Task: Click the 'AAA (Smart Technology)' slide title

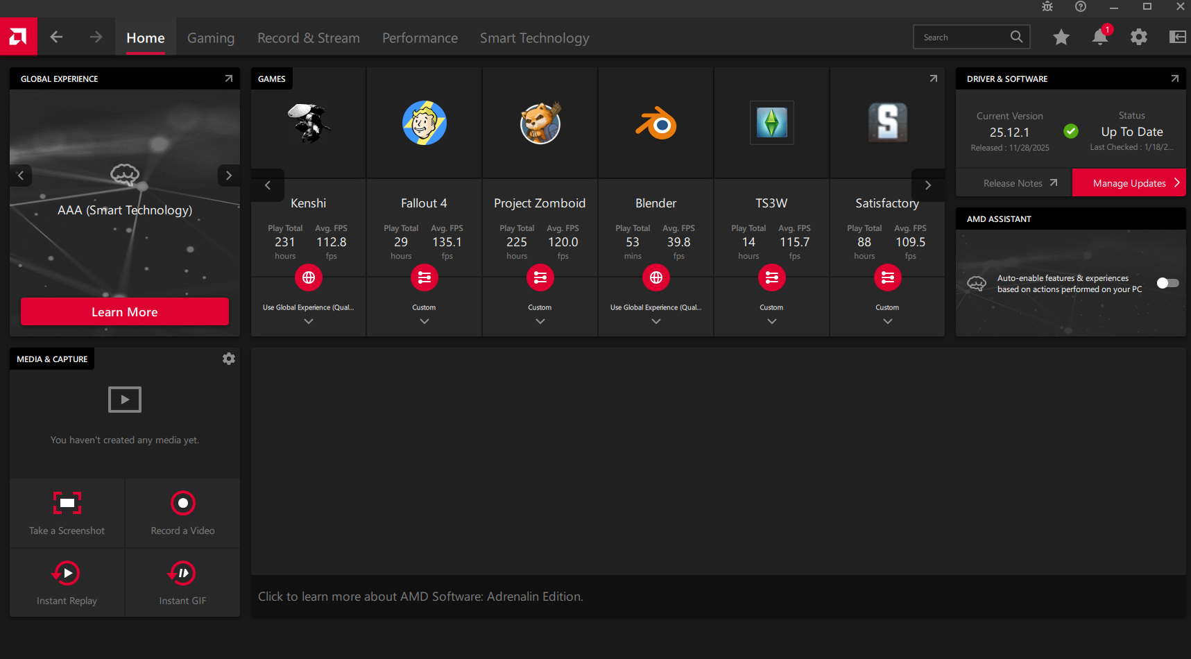Action: (x=125, y=210)
